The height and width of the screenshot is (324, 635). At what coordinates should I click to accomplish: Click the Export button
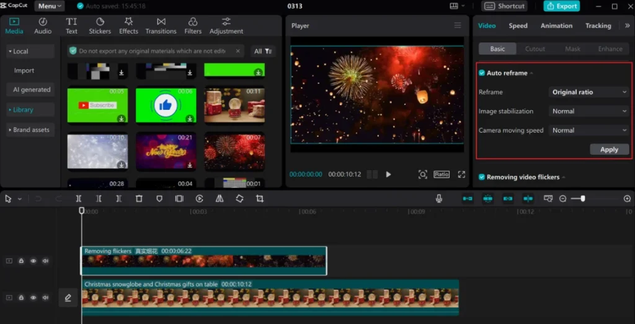(x=562, y=6)
